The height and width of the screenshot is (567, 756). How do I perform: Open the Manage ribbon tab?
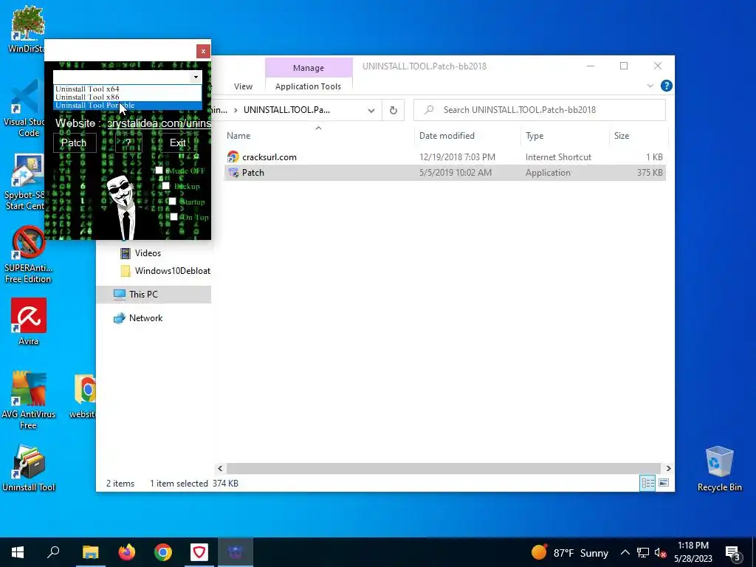(309, 68)
